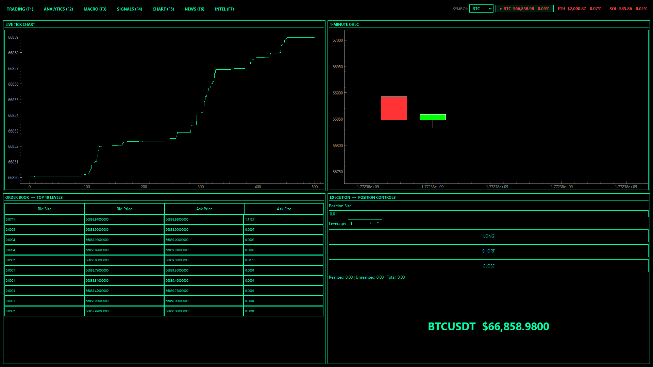Increase leverage with the up arrow
Image resolution: width=653 pixels, height=367 pixels.
pyautogui.click(x=371, y=223)
